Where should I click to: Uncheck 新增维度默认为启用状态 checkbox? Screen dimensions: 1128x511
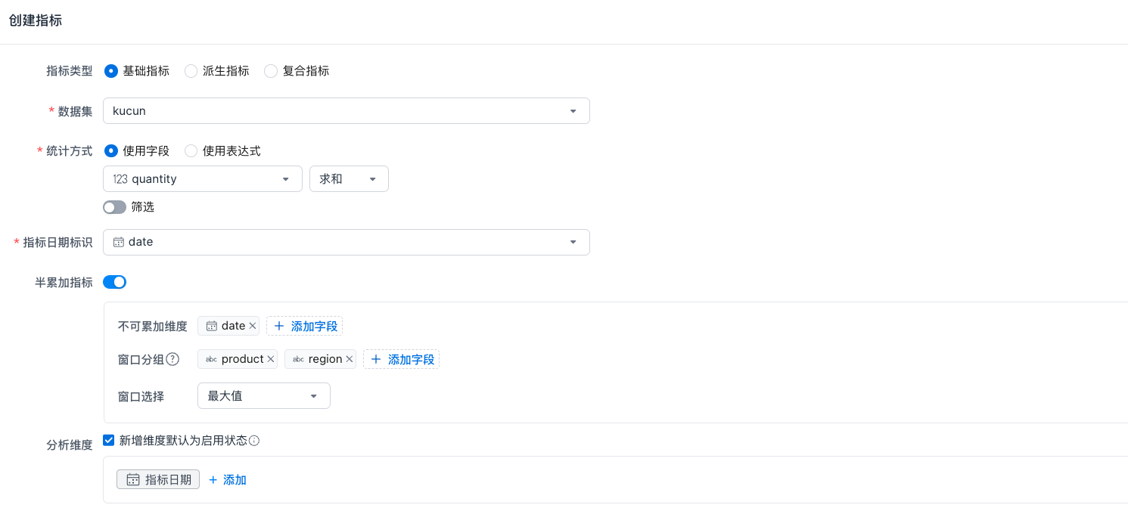click(109, 440)
